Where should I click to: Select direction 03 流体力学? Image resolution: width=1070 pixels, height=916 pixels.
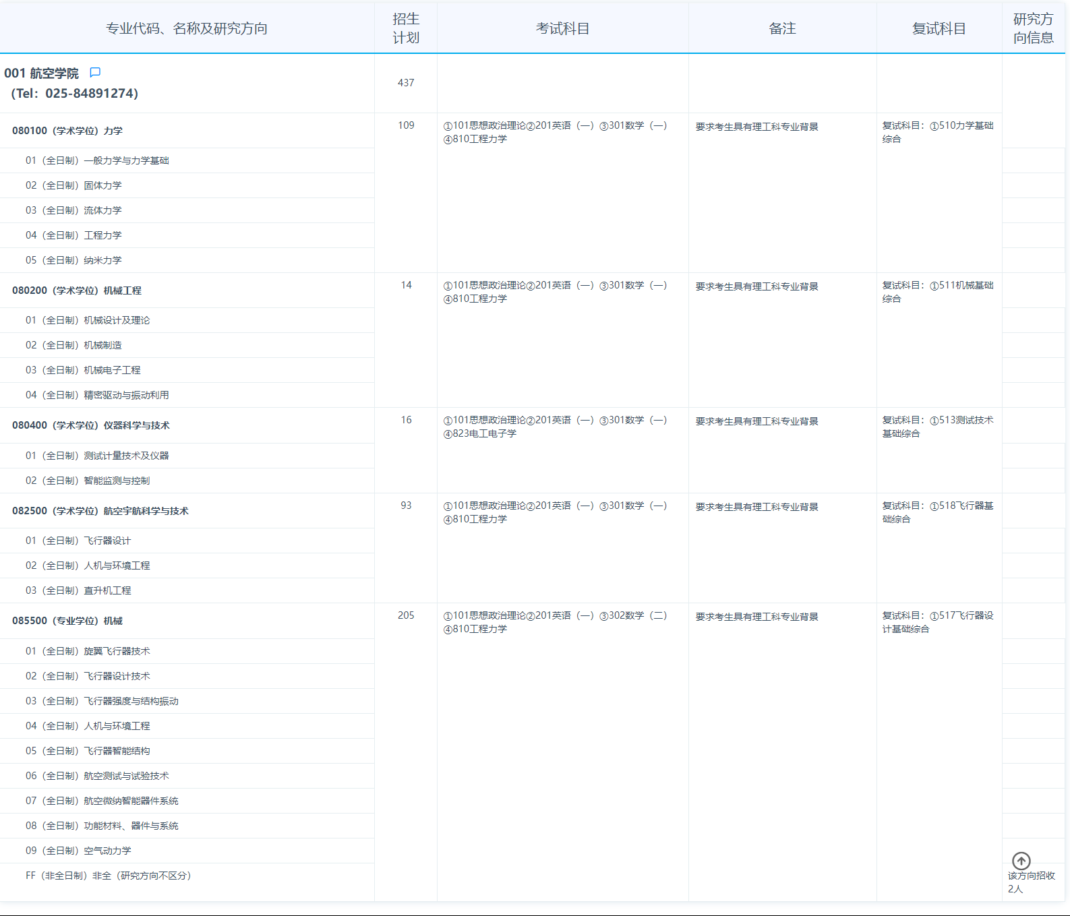(x=187, y=210)
